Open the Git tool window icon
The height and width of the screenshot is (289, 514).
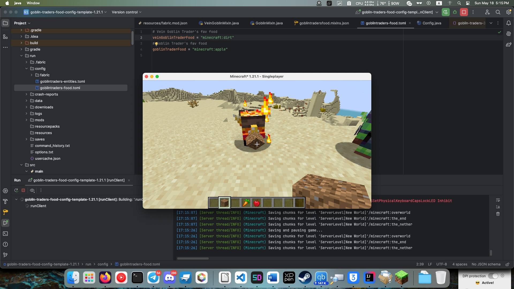coord(5,255)
